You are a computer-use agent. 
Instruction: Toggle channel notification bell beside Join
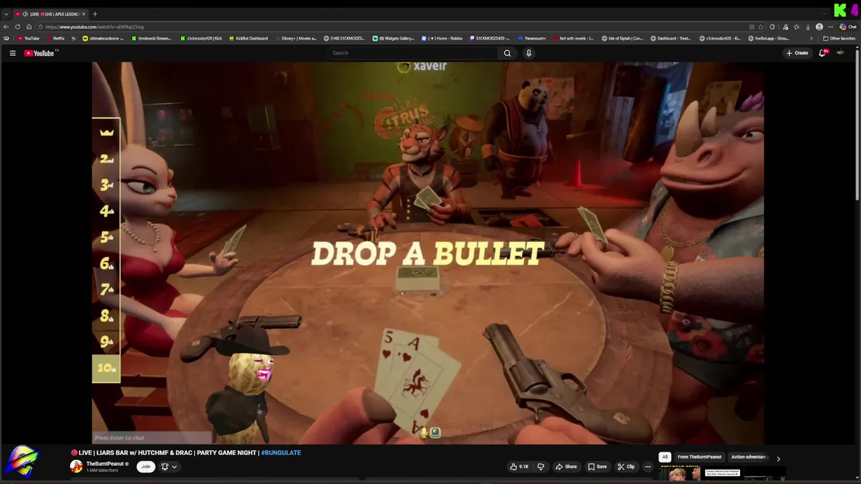pos(165,467)
